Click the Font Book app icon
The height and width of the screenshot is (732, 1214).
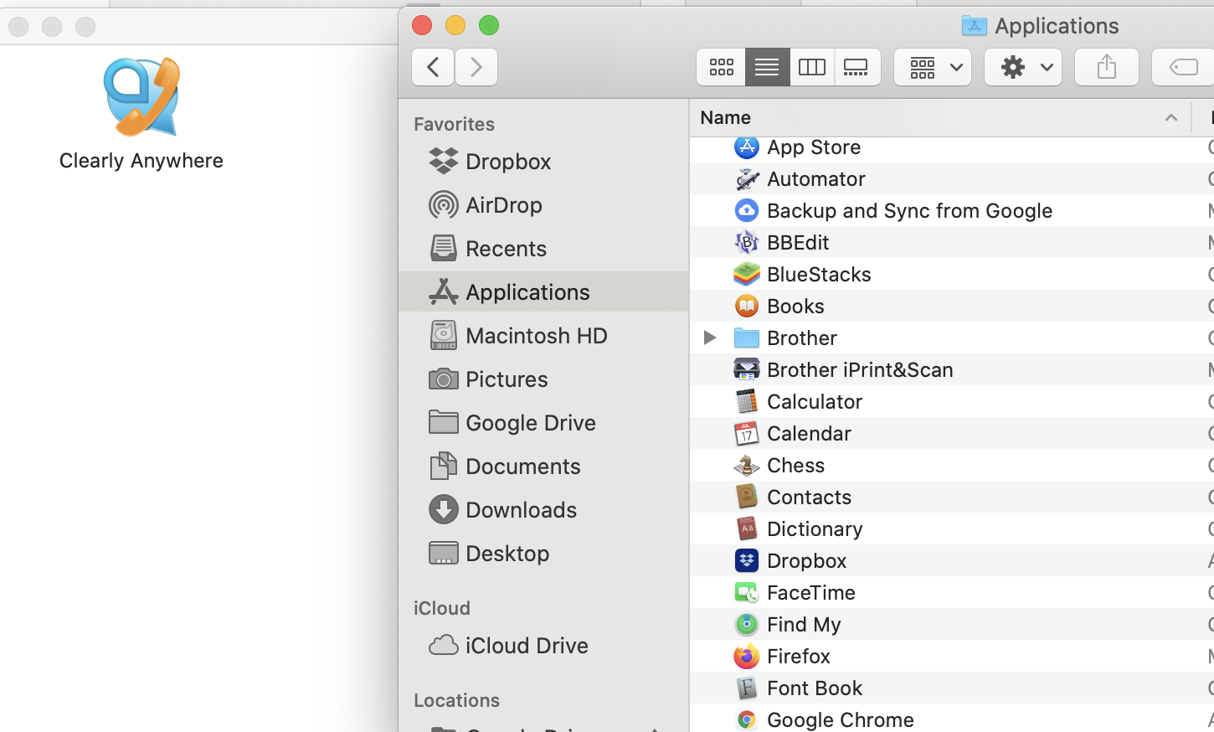[746, 688]
